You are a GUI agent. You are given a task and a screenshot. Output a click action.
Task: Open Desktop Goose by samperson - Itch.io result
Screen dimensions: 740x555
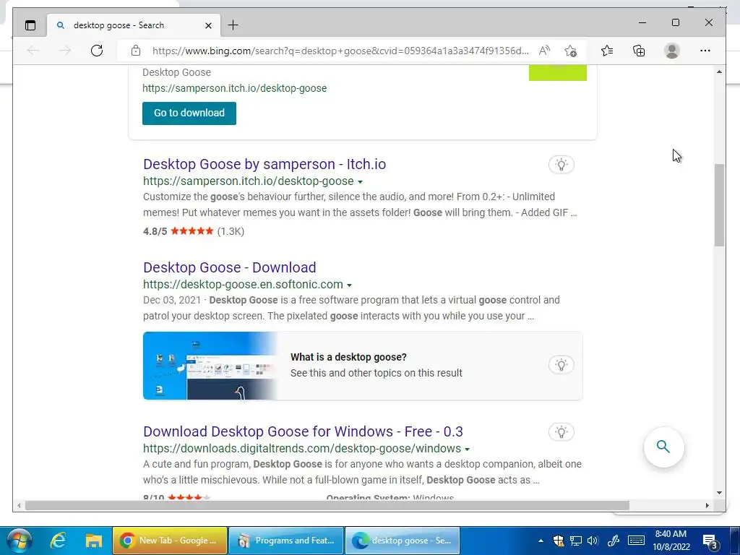coord(264,164)
